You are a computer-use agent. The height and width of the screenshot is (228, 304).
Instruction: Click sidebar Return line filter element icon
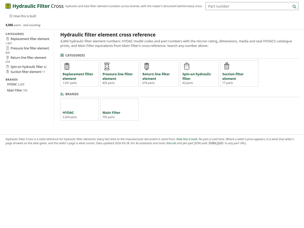click(x=8, y=58)
